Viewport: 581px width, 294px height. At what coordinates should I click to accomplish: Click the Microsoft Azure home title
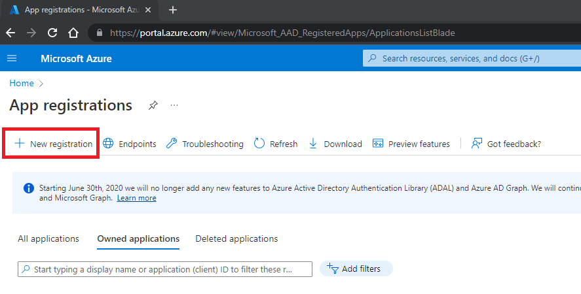[x=76, y=58]
